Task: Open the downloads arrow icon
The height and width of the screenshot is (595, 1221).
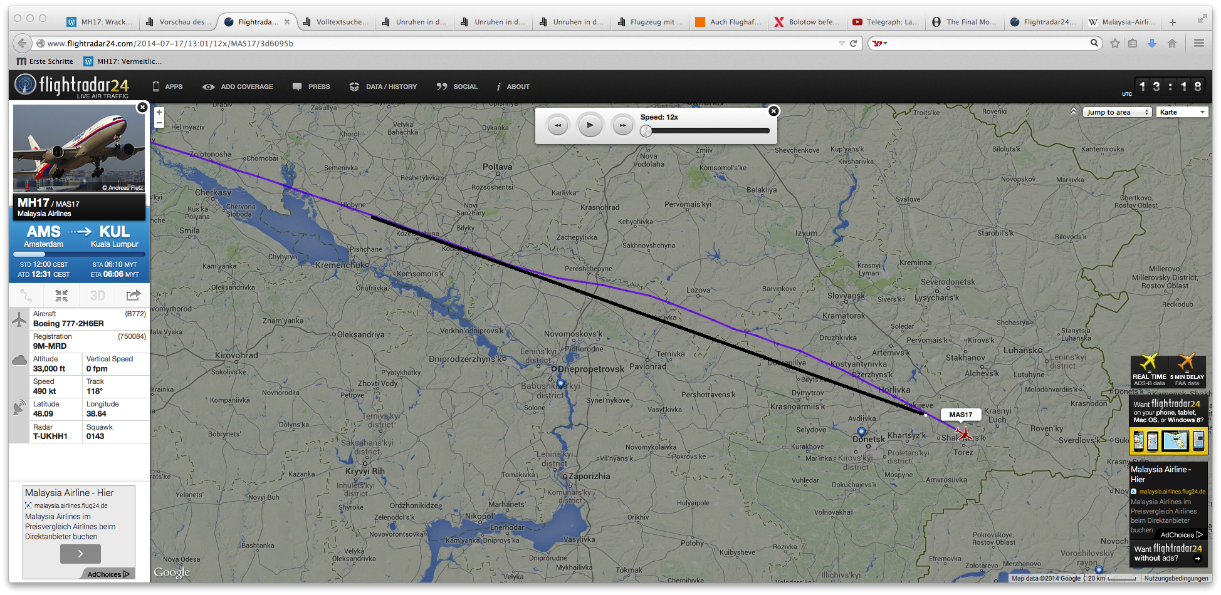Action: click(x=1152, y=43)
